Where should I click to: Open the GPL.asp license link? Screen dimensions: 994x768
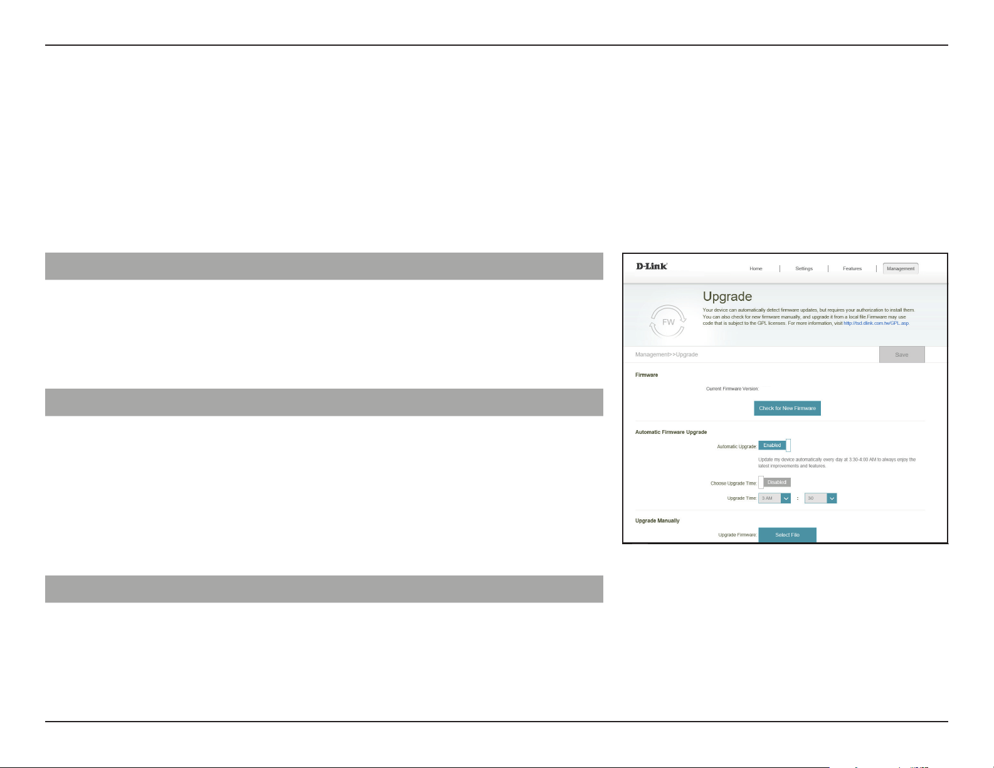[876, 323]
